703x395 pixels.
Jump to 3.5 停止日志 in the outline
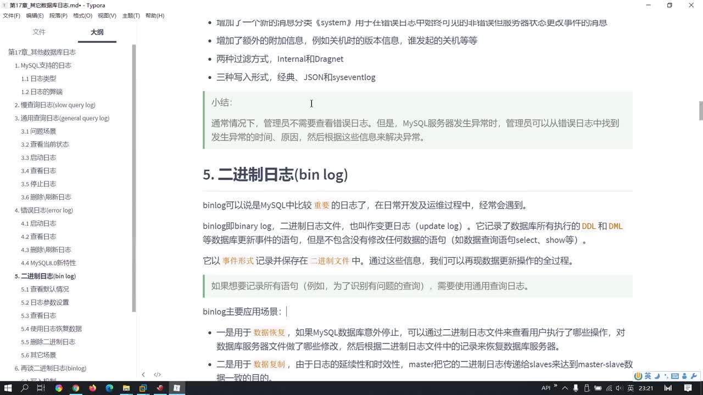click(x=38, y=184)
